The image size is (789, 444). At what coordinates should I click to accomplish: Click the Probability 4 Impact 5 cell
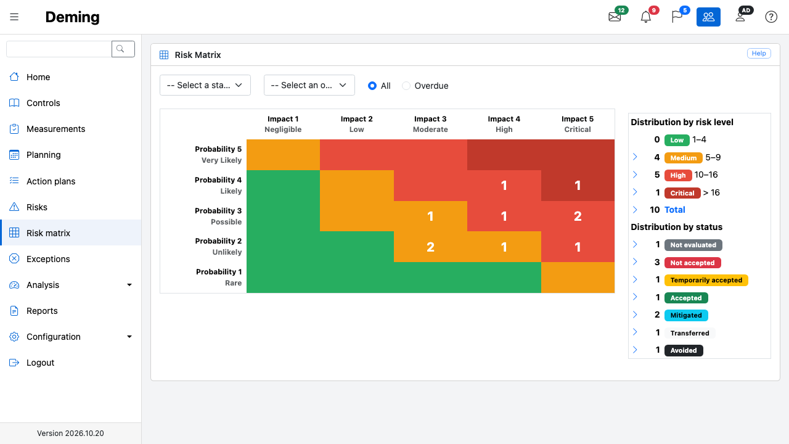click(578, 186)
